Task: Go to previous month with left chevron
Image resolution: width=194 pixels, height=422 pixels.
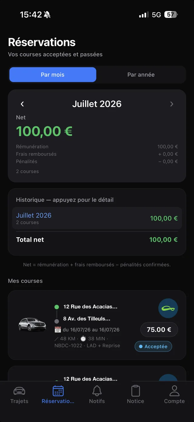Action: click(x=22, y=104)
